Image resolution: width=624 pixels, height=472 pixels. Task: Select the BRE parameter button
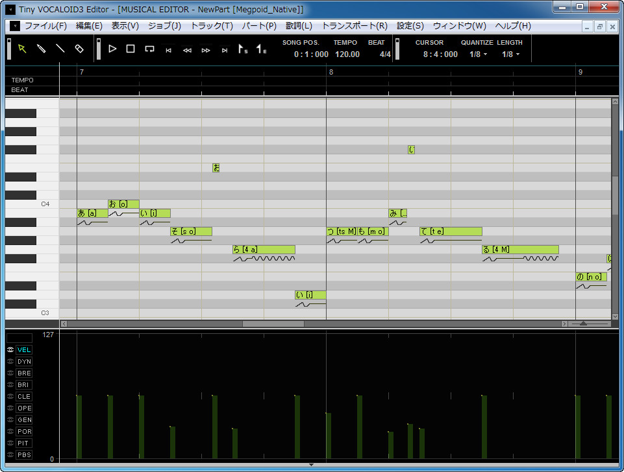(24, 373)
